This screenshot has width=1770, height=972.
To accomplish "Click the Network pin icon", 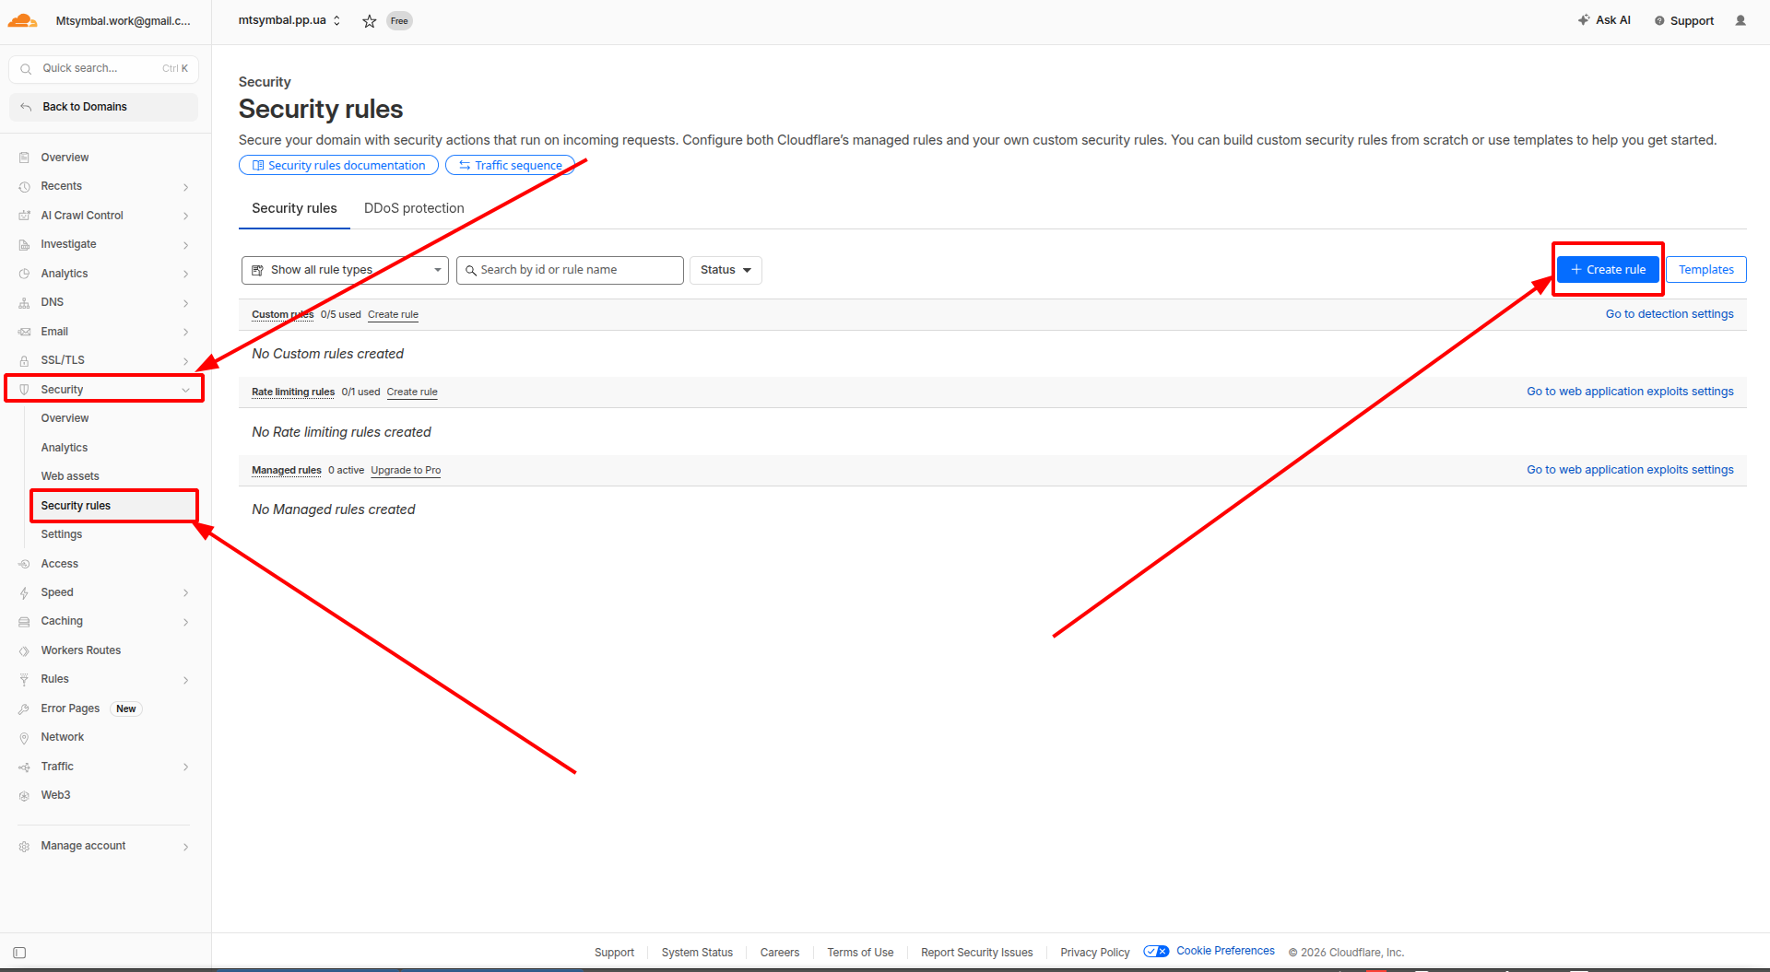I will [24, 738].
